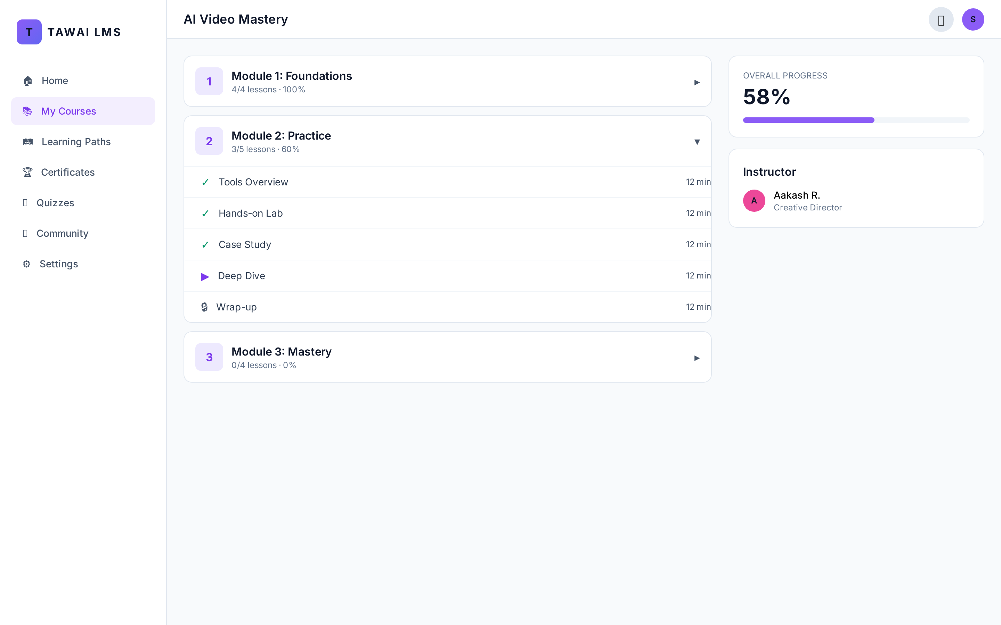Viewport: 1001px width, 625px height.
Task: Start the Deep Dive lesson
Action: pos(448,276)
